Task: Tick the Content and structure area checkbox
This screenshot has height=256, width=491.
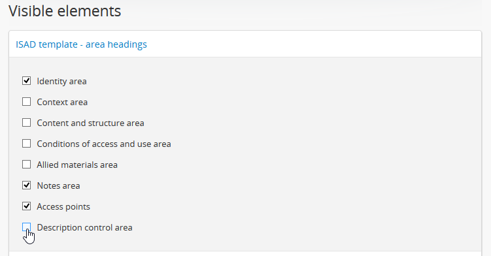Action: coord(27,123)
